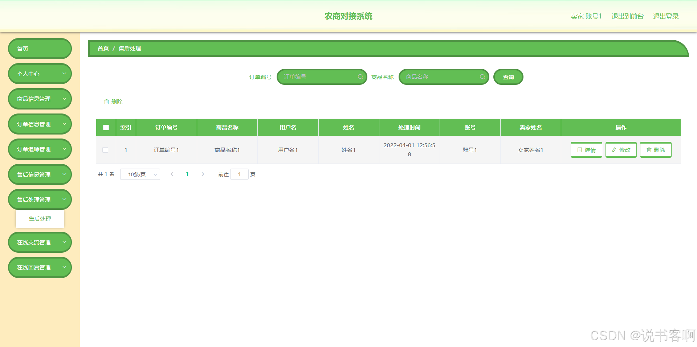This screenshot has width=697, height=347.
Task: Focus the 商品名称 search input
Action: [444, 77]
